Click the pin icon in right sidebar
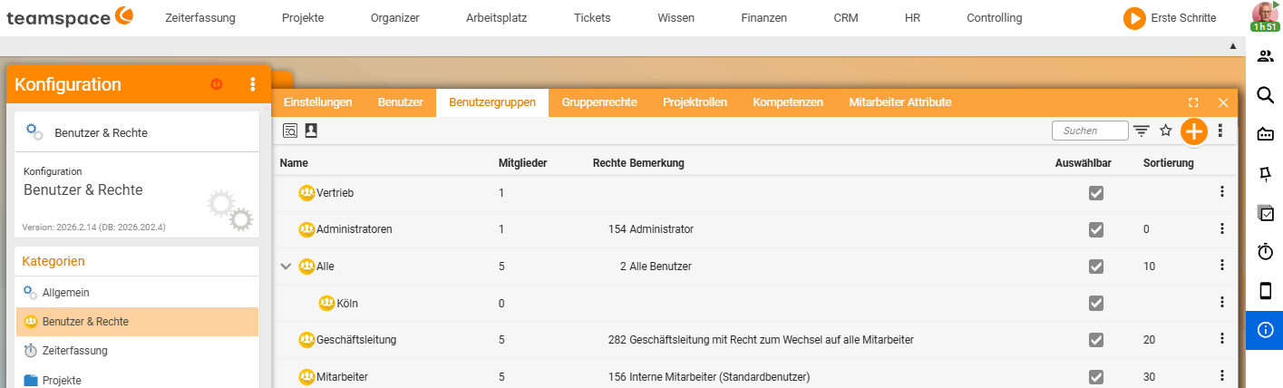The height and width of the screenshot is (388, 1283). click(1265, 173)
